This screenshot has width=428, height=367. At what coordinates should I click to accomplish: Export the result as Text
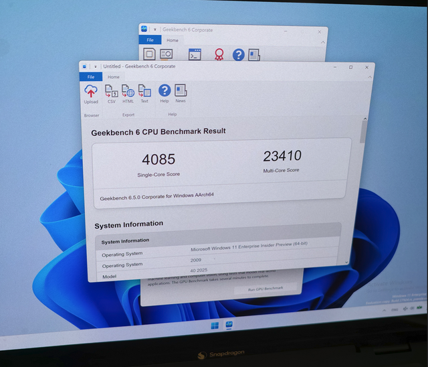point(144,94)
